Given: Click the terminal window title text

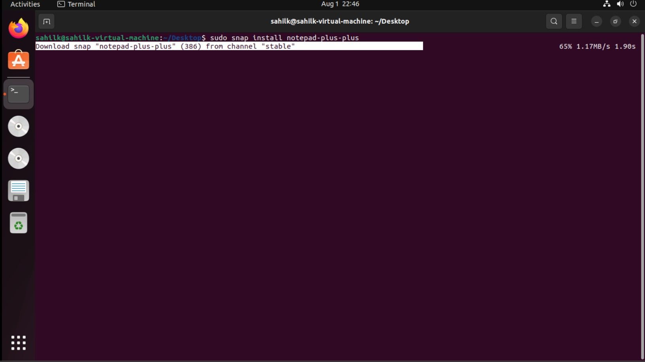Looking at the screenshot, I should (x=340, y=21).
